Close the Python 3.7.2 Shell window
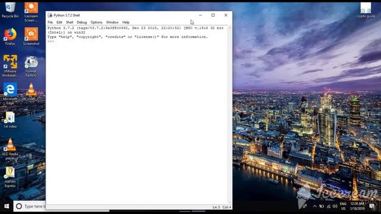 click(x=226, y=15)
